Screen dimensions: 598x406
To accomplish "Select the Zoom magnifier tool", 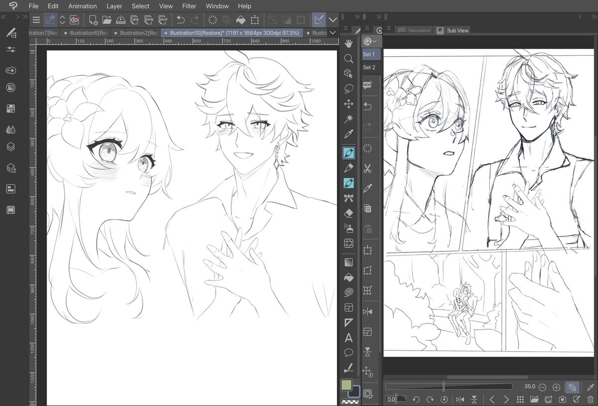I will (x=349, y=58).
